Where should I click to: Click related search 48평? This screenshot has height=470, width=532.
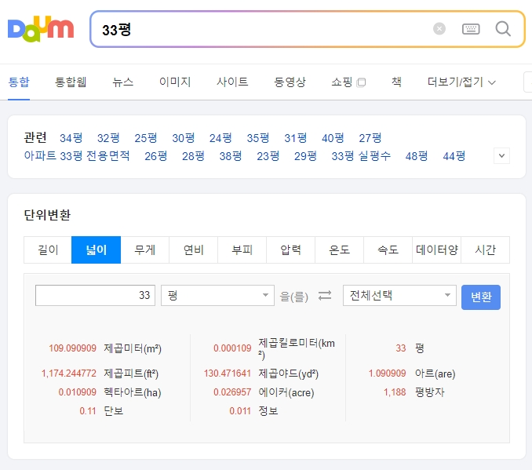tap(417, 156)
